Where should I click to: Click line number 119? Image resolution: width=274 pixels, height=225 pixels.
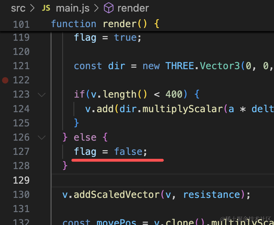click(x=21, y=37)
